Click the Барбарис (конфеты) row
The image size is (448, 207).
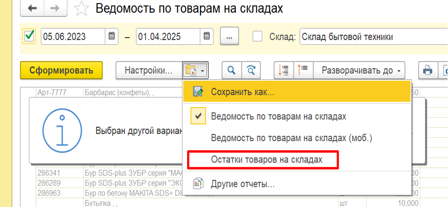pyautogui.click(x=133, y=93)
